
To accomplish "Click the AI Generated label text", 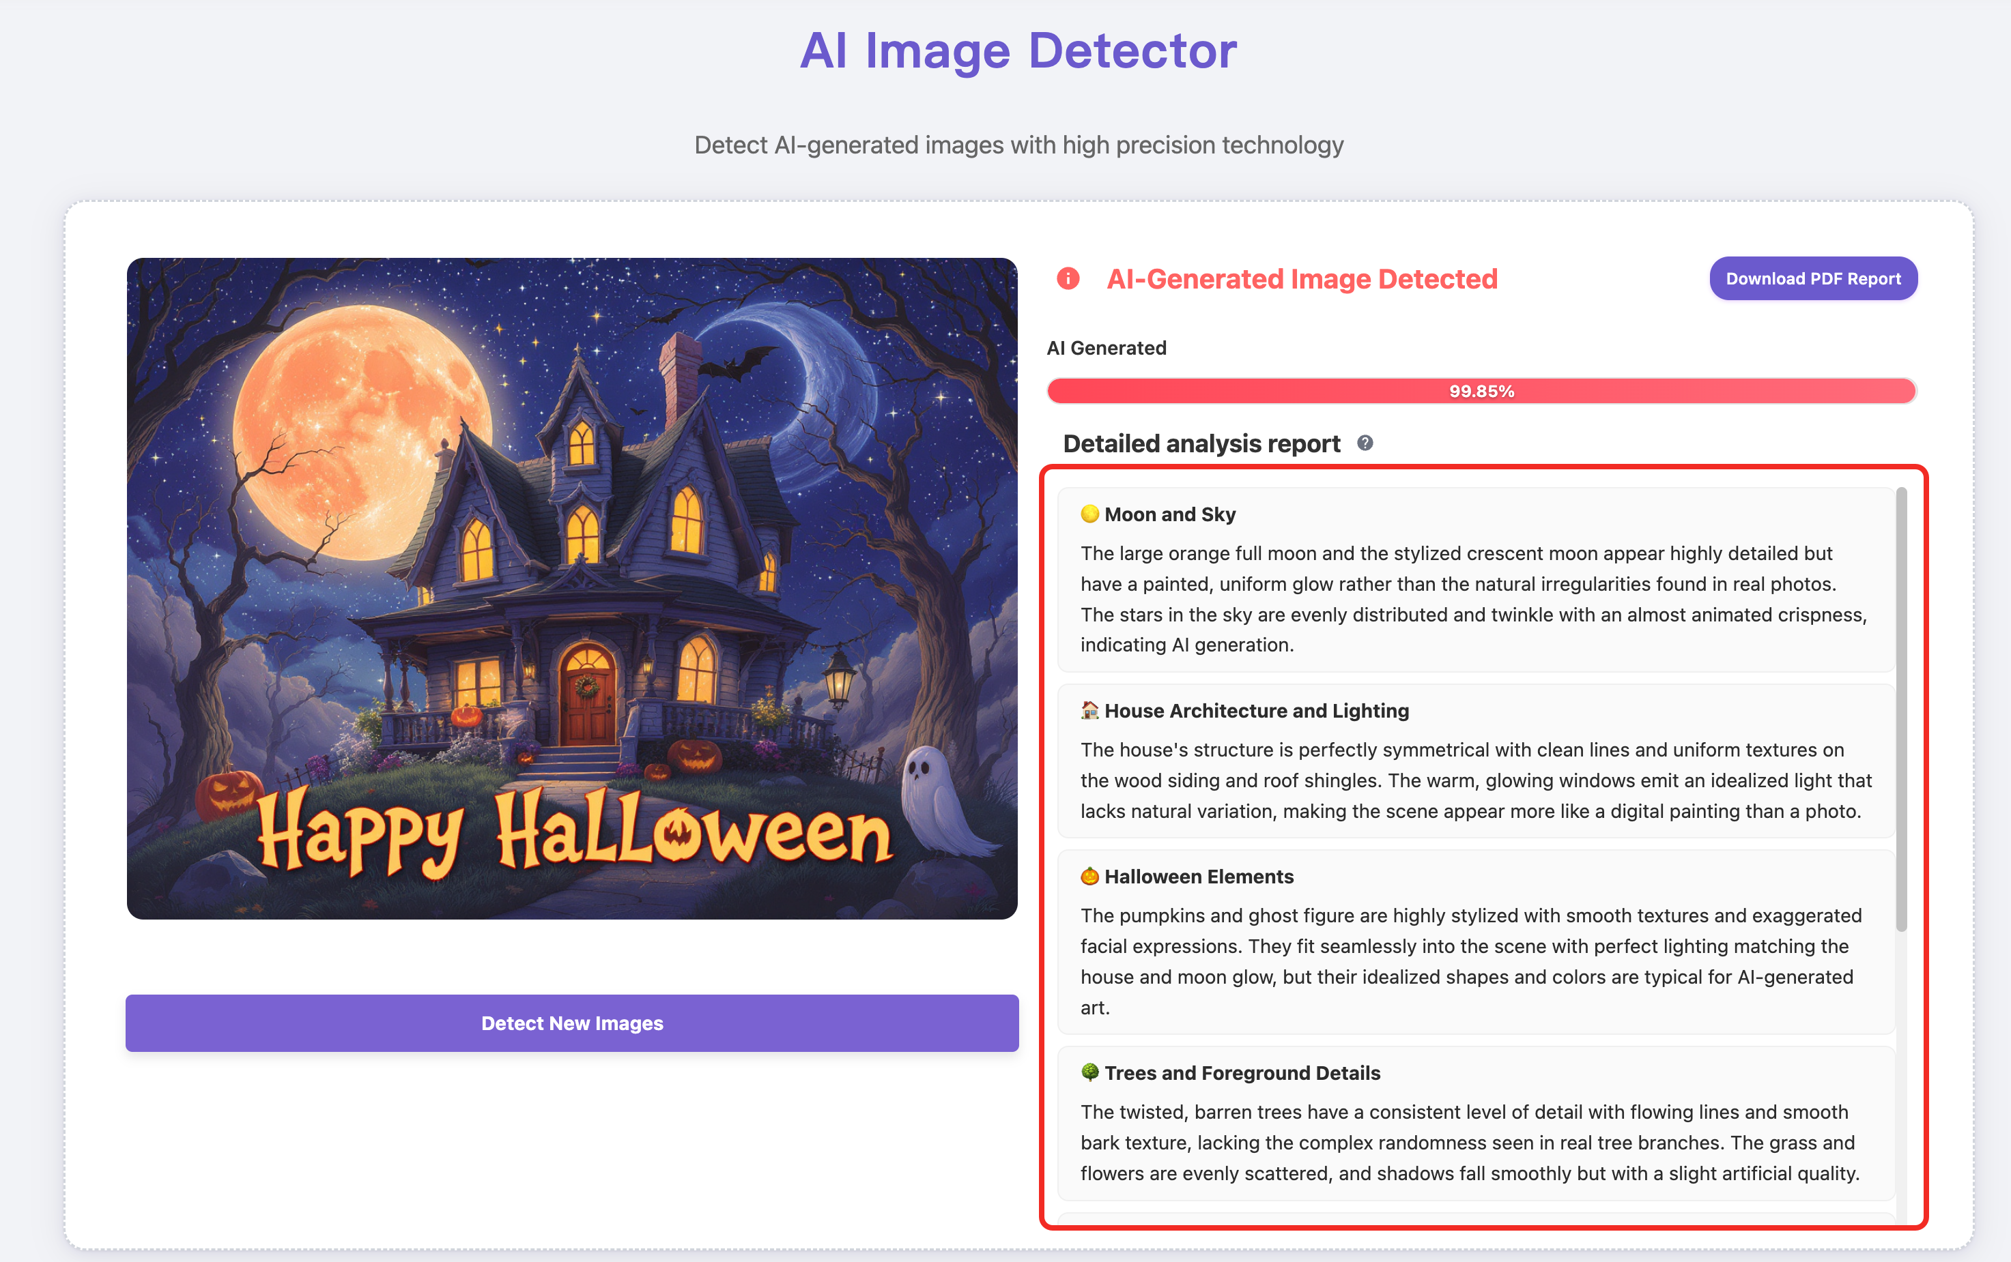I will point(1106,348).
